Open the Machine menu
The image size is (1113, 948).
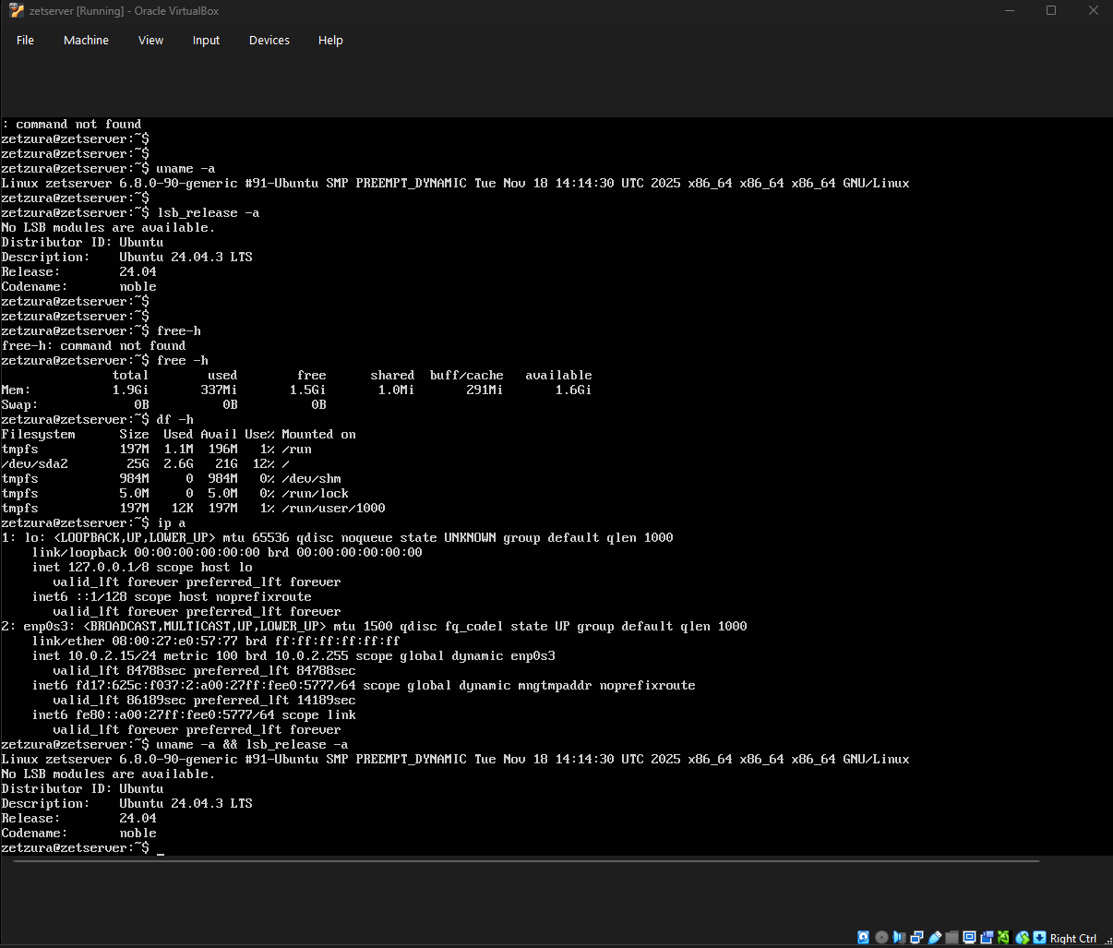coord(86,40)
